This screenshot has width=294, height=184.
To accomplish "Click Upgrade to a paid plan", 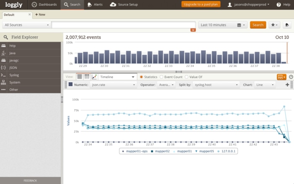I will pos(201,5).
